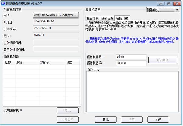Click the 关闭 close button
This screenshot has width=183, height=126.
point(158,120)
